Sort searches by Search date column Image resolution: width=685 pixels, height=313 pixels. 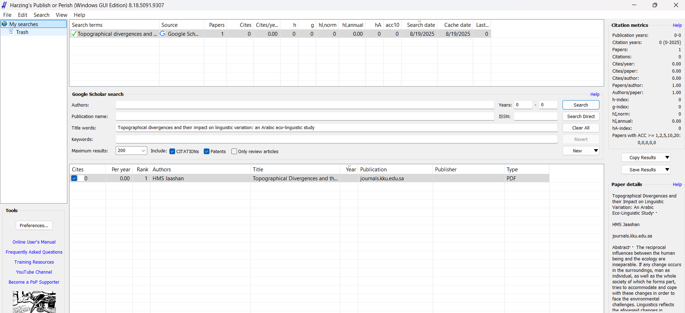(x=419, y=25)
